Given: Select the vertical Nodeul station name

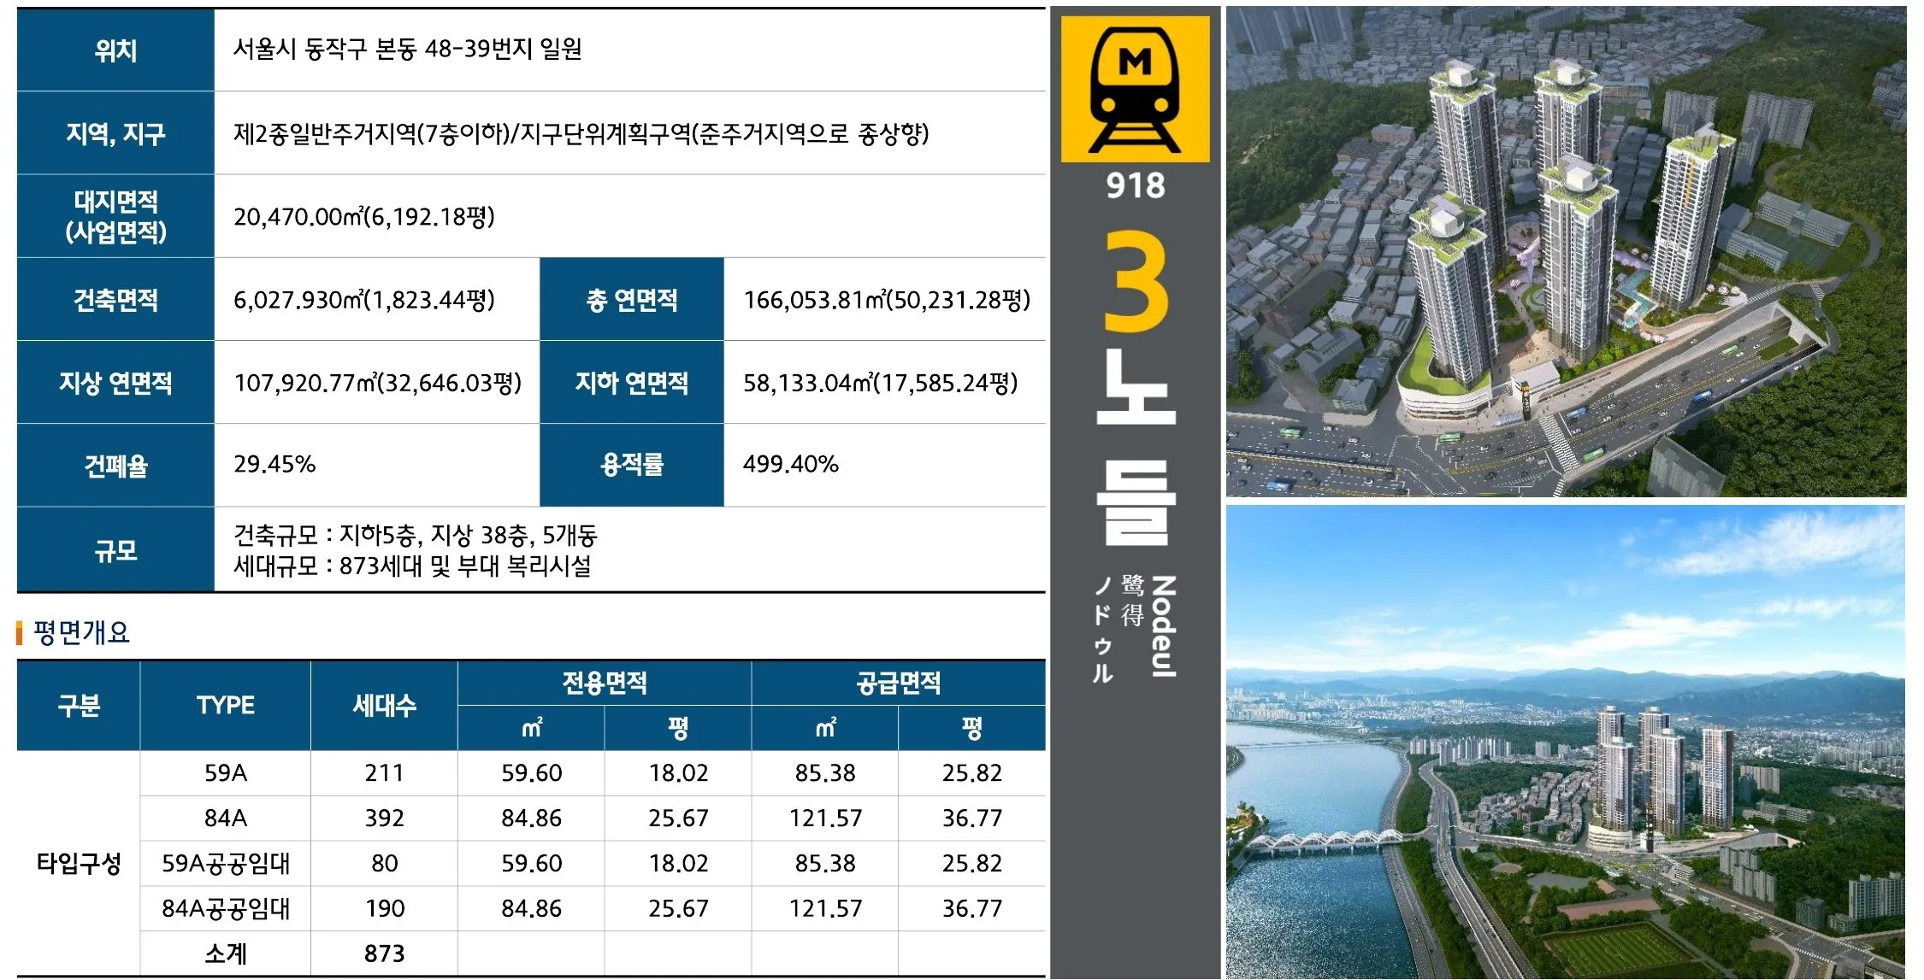Looking at the screenshot, I should [x=1164, y=626].
